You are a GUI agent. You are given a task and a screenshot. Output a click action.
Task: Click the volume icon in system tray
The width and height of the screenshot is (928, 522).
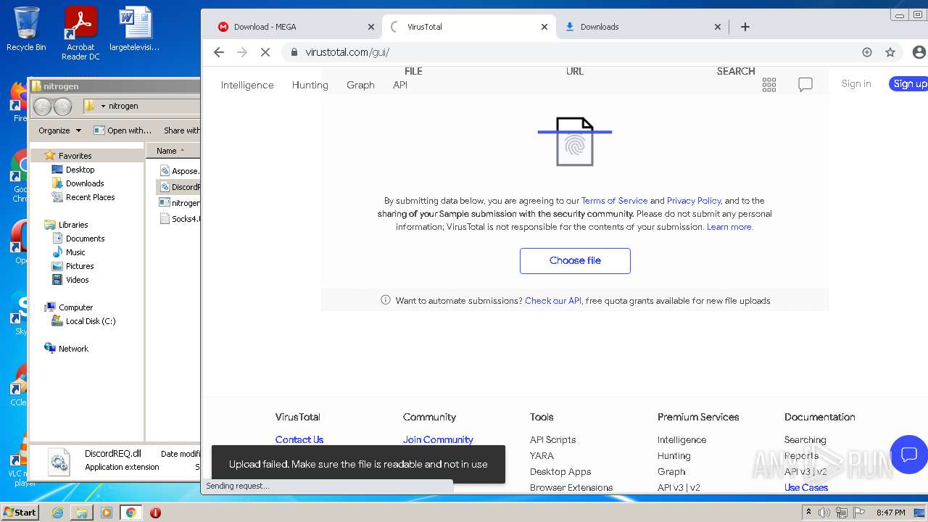click(824, 513)
